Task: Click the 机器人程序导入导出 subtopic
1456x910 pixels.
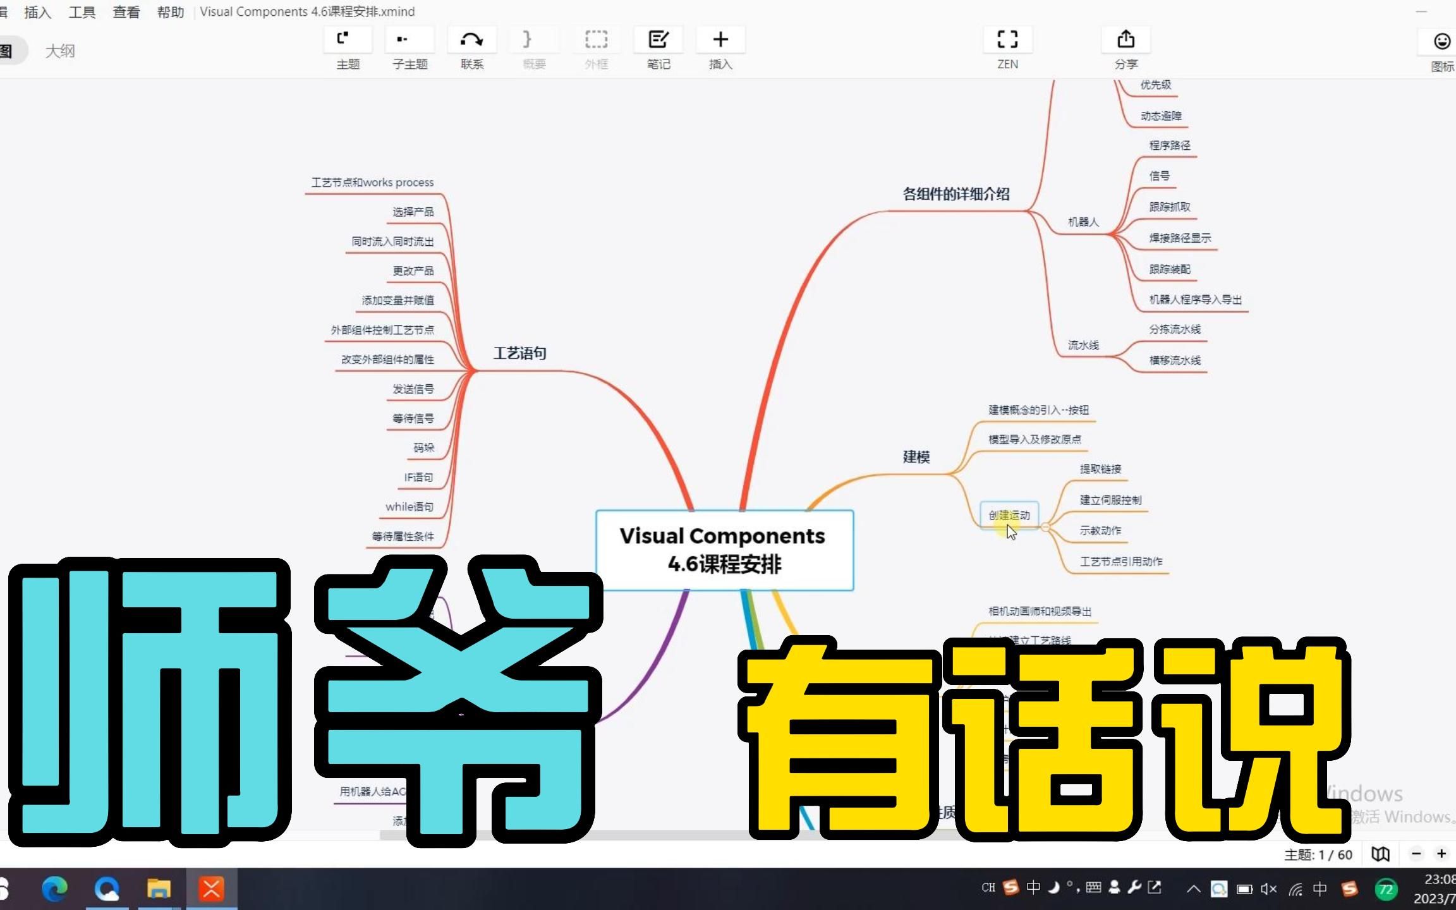Action: click(1196, 300)
